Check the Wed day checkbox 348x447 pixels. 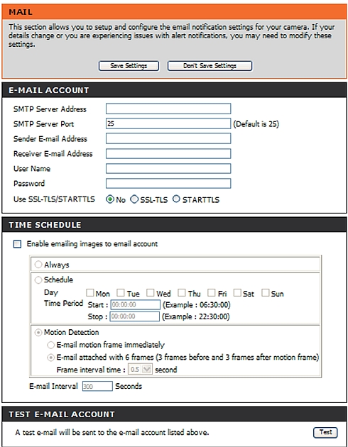pyautogui.click(x=150, y=292)
